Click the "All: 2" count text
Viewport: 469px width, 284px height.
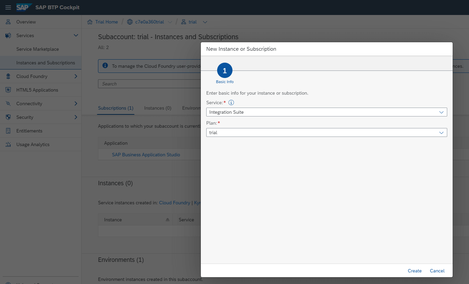tap(103, 47)
